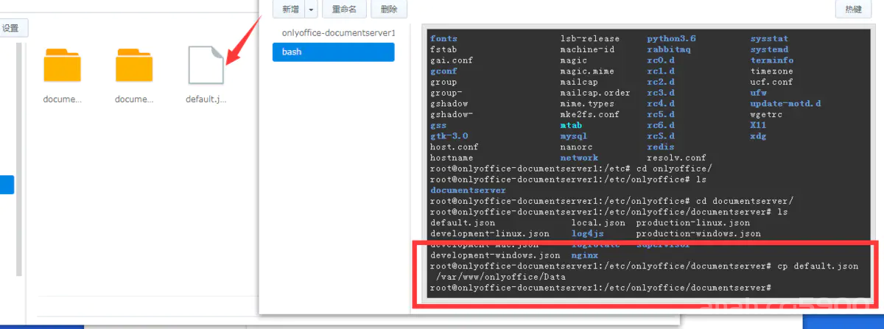
Task: Click 'gtk-3.0' in the terminal listing
Action: pos(449,136)
